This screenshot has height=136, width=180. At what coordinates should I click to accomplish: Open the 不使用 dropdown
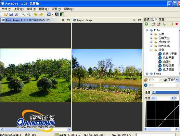coord(177,80)
